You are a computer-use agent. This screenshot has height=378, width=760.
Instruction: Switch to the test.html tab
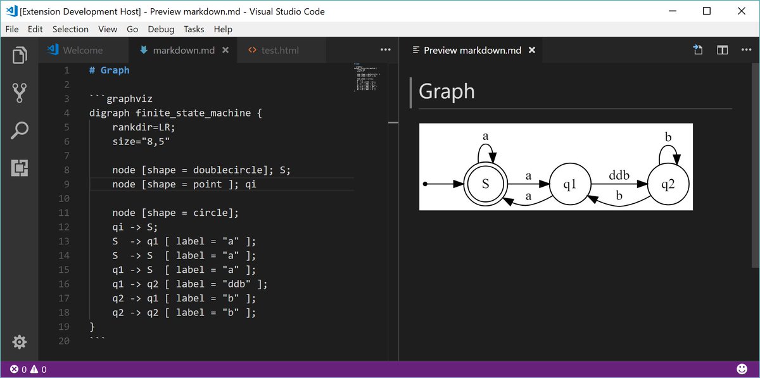pyautogui.click(x=280, y=50)
